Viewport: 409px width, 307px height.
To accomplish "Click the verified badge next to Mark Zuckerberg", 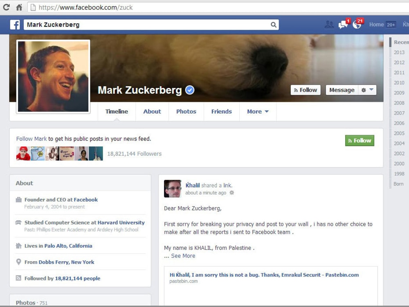I will pyautogui.click(x=190, y=90).
